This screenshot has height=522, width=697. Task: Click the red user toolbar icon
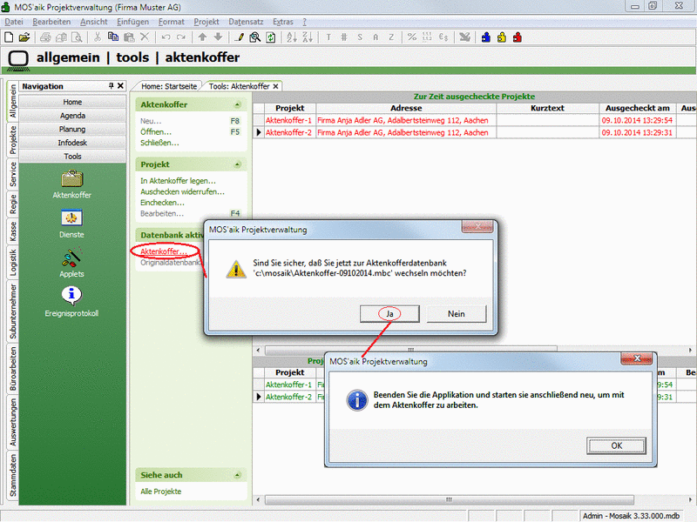(x=517, y=37)
